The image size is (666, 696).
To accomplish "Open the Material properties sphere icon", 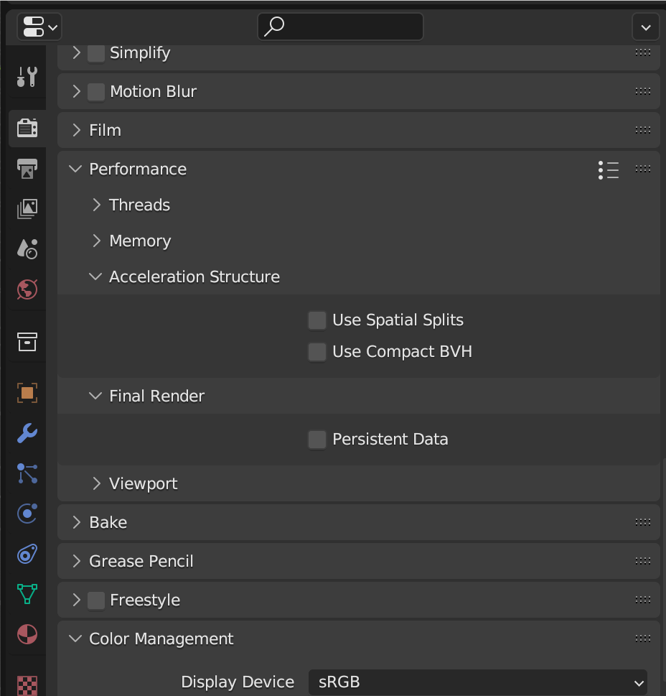I will click(x=27, y=634).
